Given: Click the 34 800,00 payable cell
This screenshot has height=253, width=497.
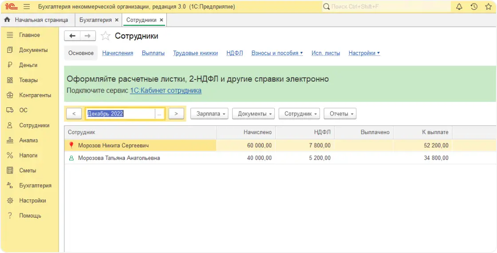Looking at the screenshot, I should tap(423, 158).
